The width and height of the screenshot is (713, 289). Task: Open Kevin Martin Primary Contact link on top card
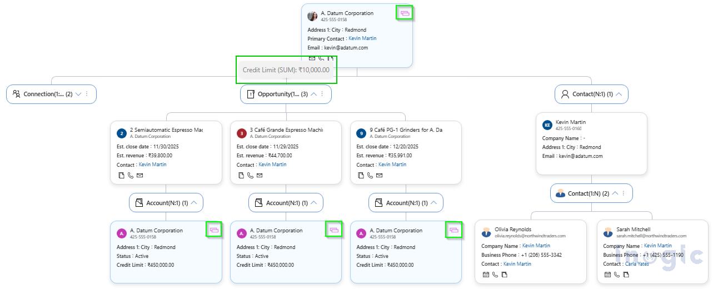point(362,38)
